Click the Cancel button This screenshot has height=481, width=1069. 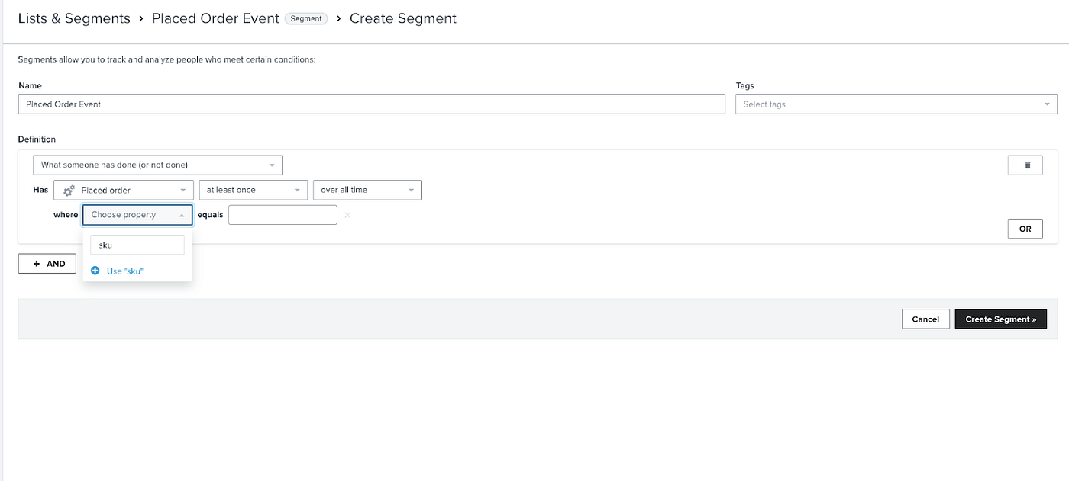tap(925, 319)
